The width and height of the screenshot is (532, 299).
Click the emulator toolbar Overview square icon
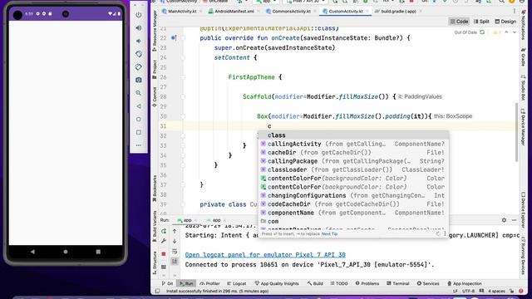point(139,132)
